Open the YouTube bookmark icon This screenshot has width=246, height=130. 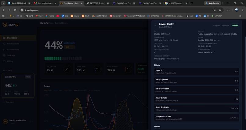(x=58, y=16)
